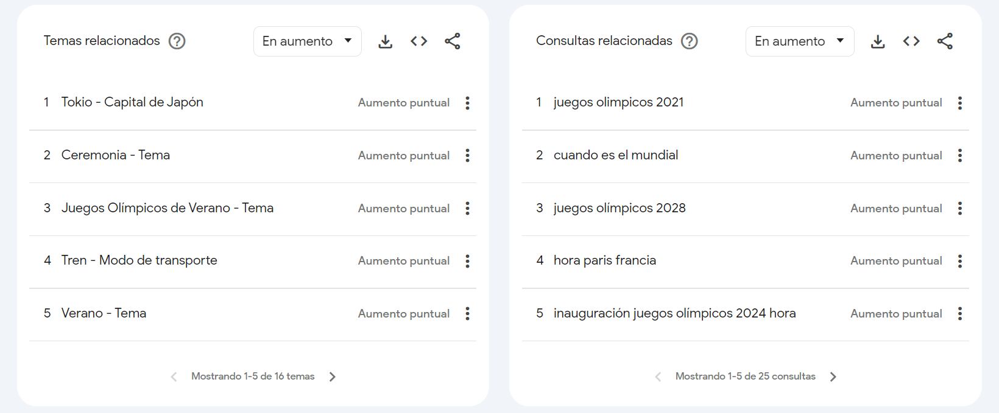Open the 'Tokio - Capital de Japón' topic
This screenshot has height=413, width=999.
132,102
